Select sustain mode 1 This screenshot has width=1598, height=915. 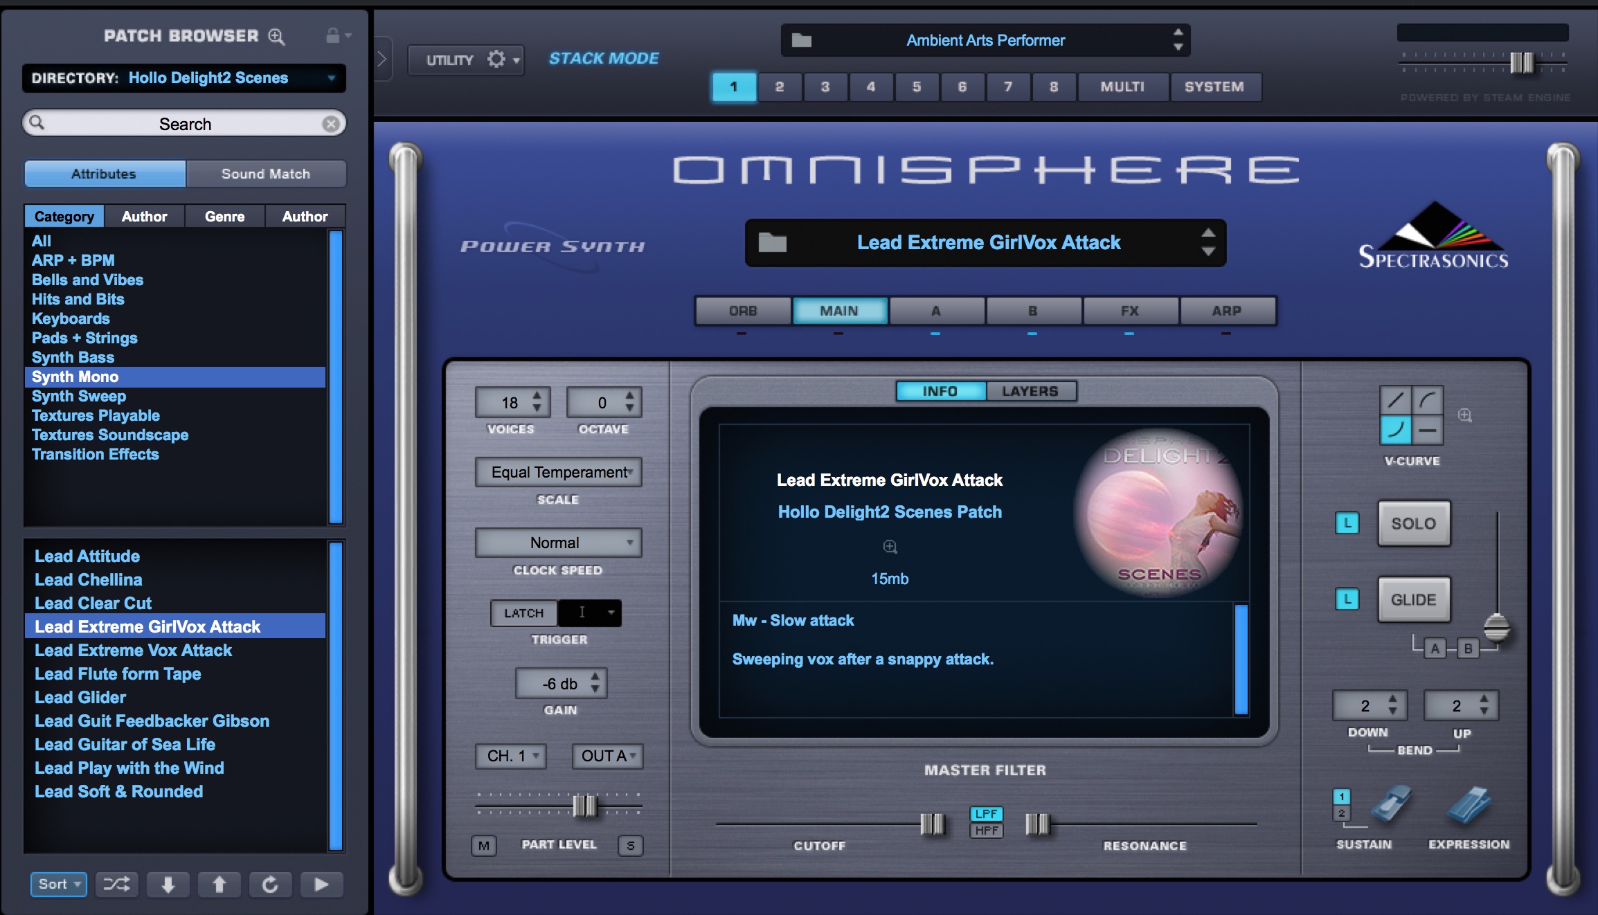[1341, 797]
